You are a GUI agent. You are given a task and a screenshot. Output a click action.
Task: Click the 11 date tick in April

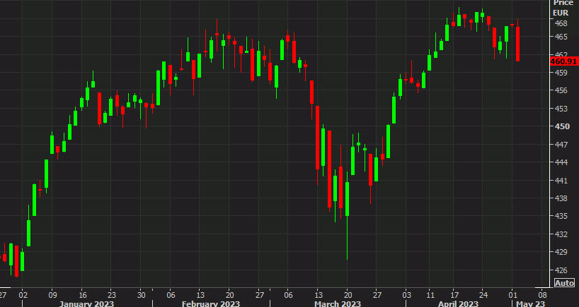429,295
